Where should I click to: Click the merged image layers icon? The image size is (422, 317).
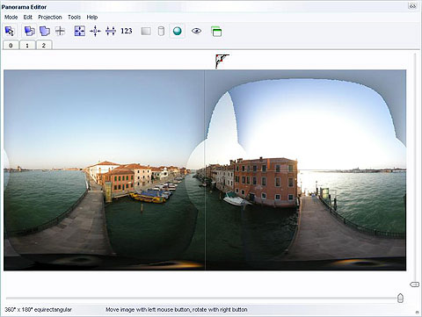click(45, 31)
